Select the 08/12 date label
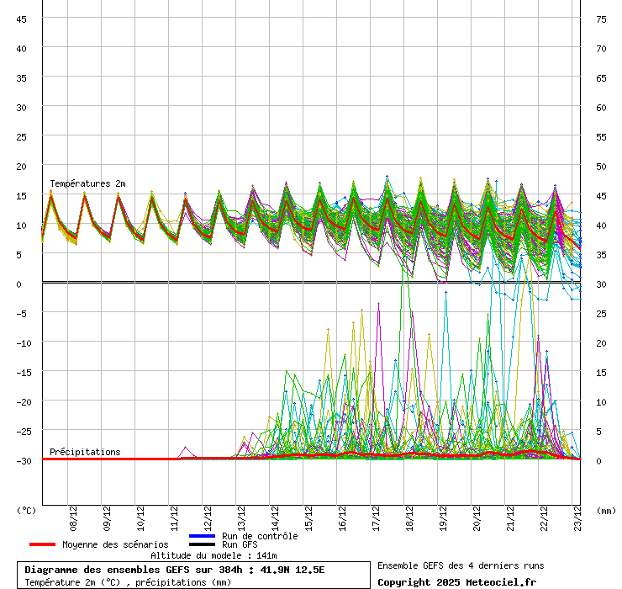This screenshot has height=589, width=622. click(74, 515)
